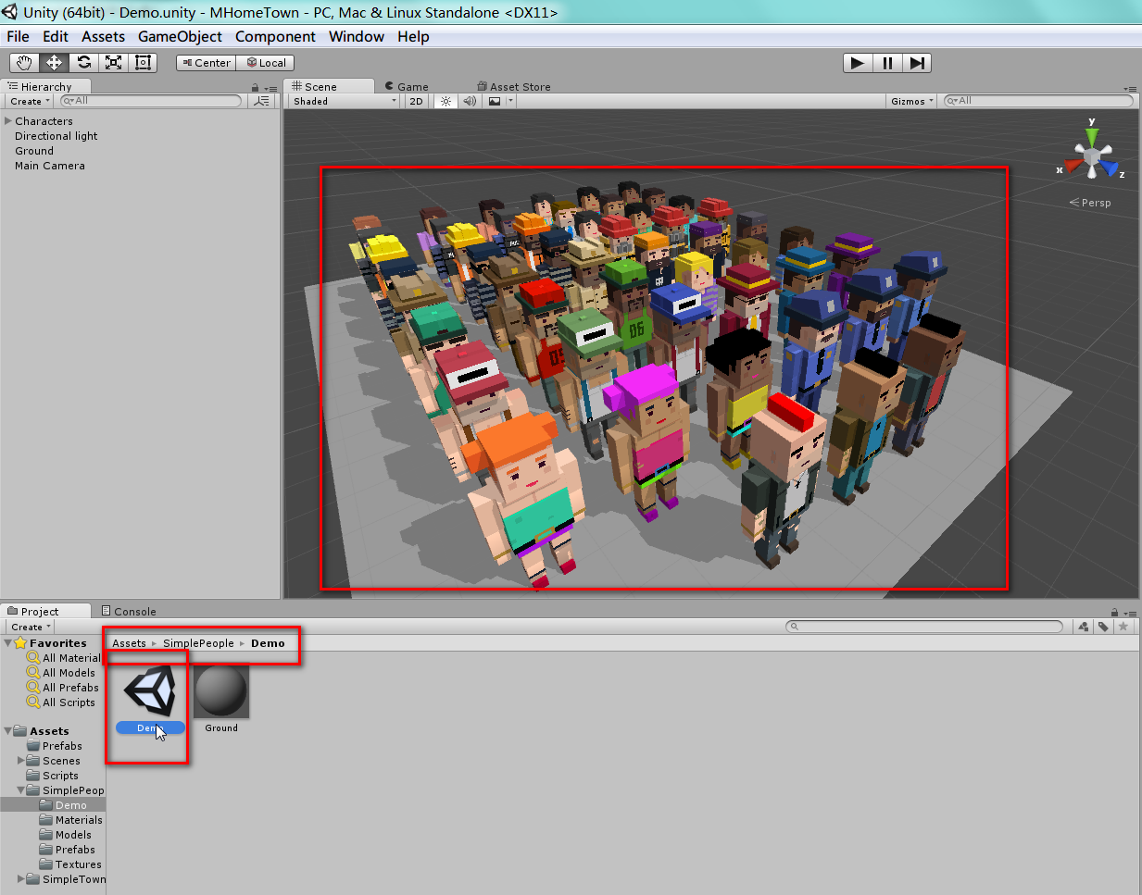The height and width of the screenshot is (895, 1142).
Task: Toggle 2D scene view mode
Action: click(x=416, y=101)
